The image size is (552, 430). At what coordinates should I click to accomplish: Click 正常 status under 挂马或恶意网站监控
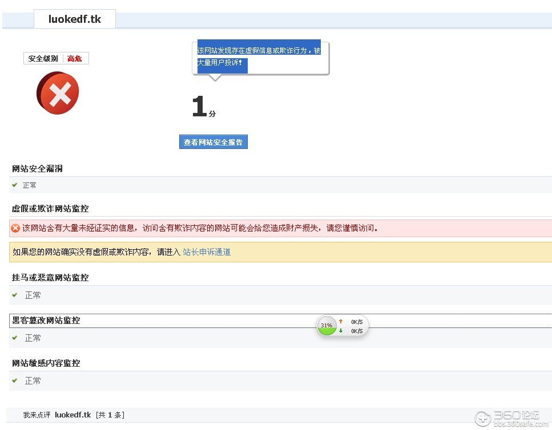(x=33, y=295)
